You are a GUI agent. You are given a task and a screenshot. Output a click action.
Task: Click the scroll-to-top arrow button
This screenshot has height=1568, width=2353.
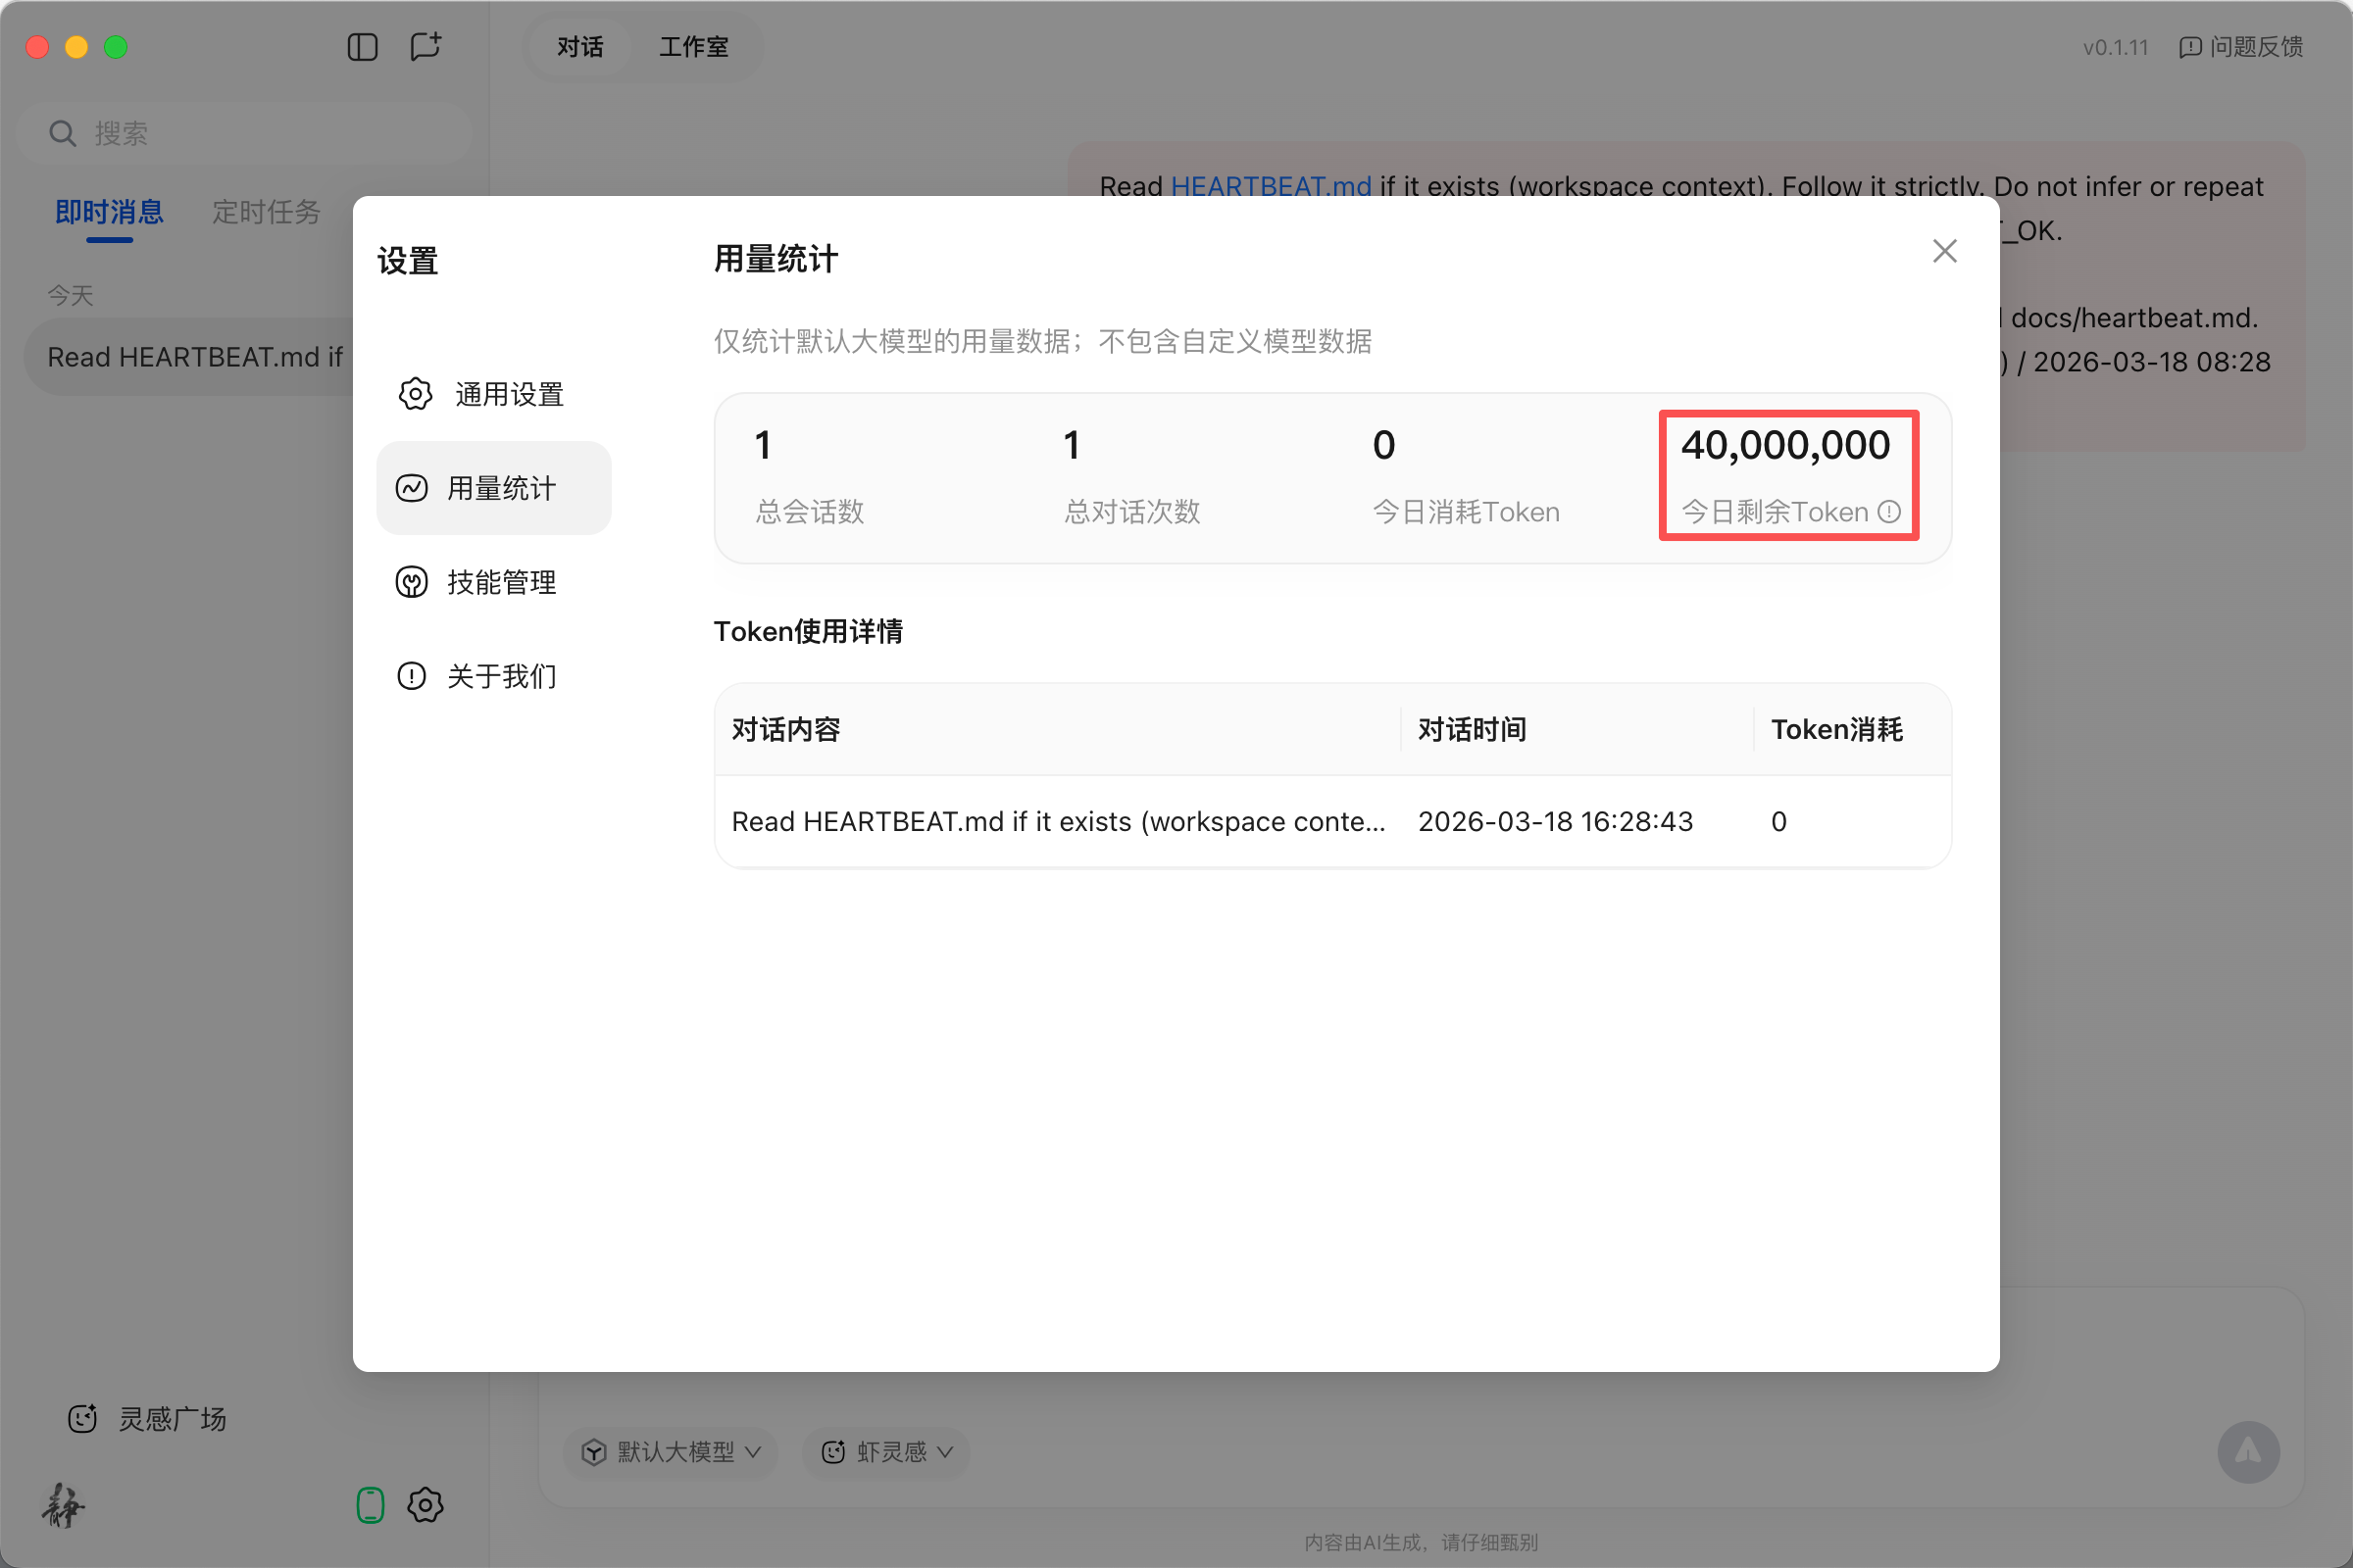coord(2248,1452)
